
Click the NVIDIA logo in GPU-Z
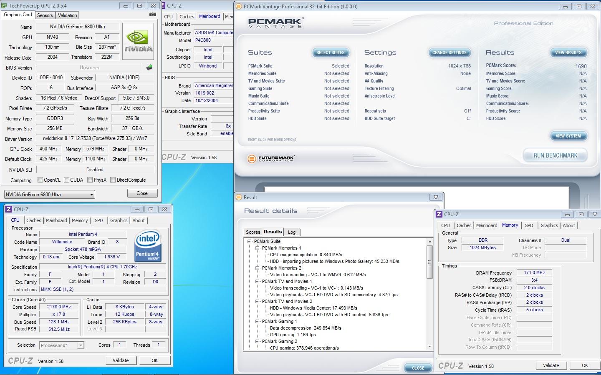click(139, 41)
